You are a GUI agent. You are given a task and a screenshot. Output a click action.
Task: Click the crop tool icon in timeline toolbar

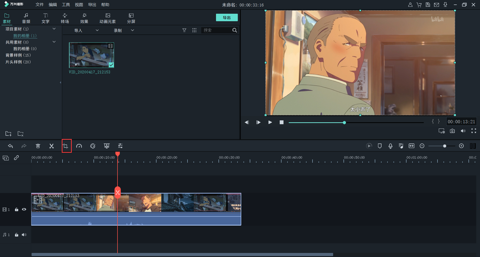pos(65,146)
